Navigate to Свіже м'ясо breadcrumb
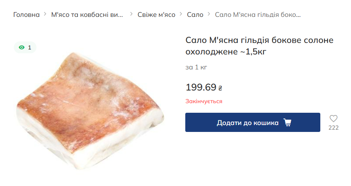351x186 pixels. tap(157, 15)
